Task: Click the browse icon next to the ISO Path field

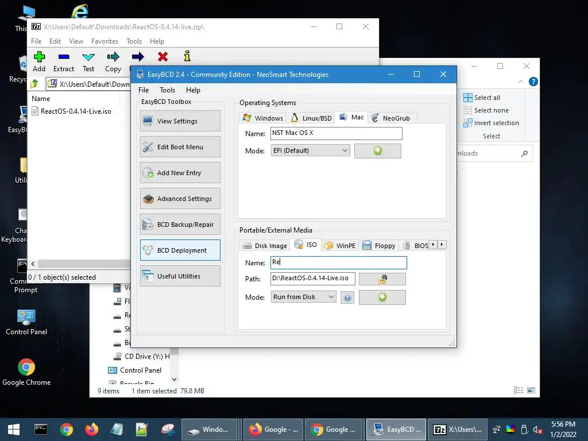Action: [x=382, y=279]
